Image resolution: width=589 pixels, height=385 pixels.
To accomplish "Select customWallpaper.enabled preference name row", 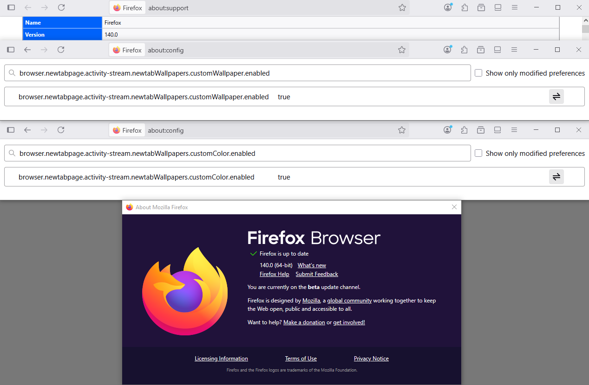I will [x=144, y=97].
